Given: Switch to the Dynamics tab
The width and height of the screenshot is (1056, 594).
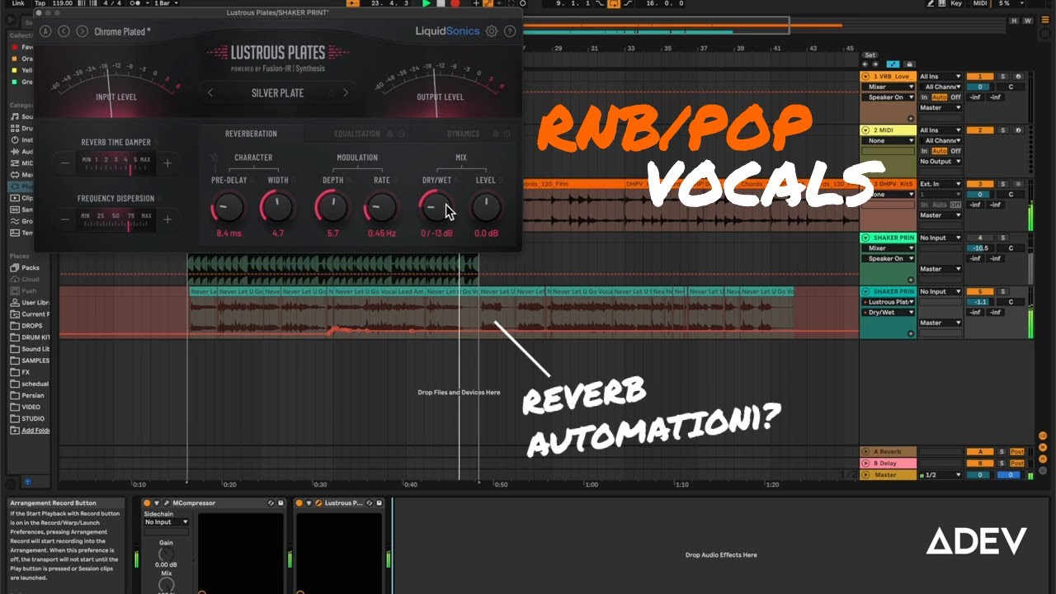Looking at the screenshot, I should [463, 134].
